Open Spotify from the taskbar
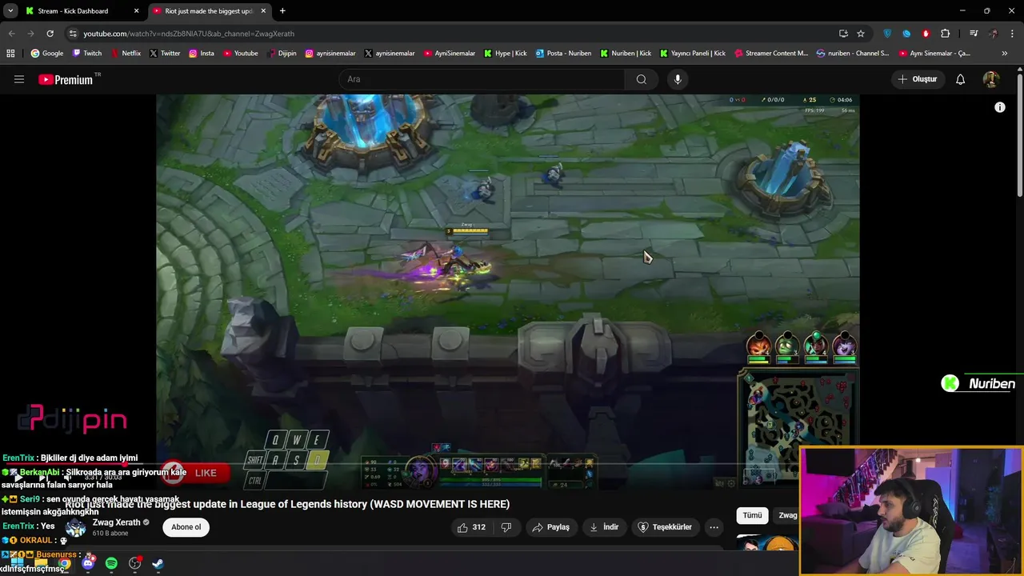This screenshot has width=1024, height=576. 111,563
